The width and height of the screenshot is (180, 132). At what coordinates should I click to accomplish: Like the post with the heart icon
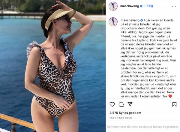tap(112, 104)
